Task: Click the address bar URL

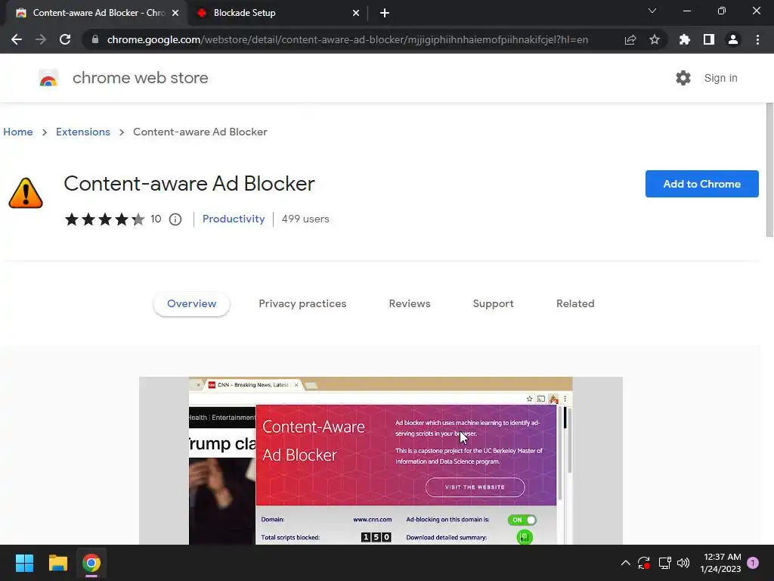Action: point(348,39)
